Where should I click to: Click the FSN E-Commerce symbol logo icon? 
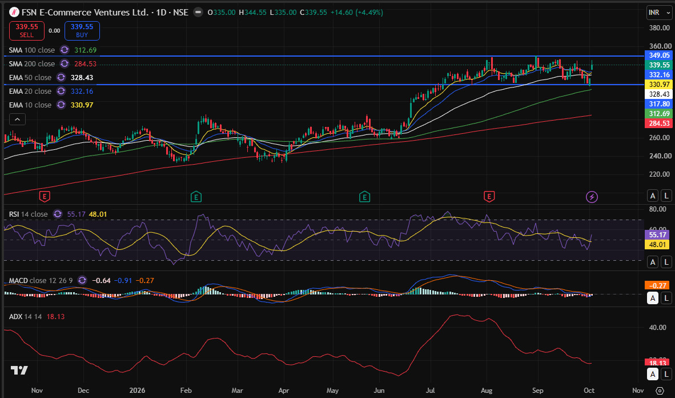14,12
